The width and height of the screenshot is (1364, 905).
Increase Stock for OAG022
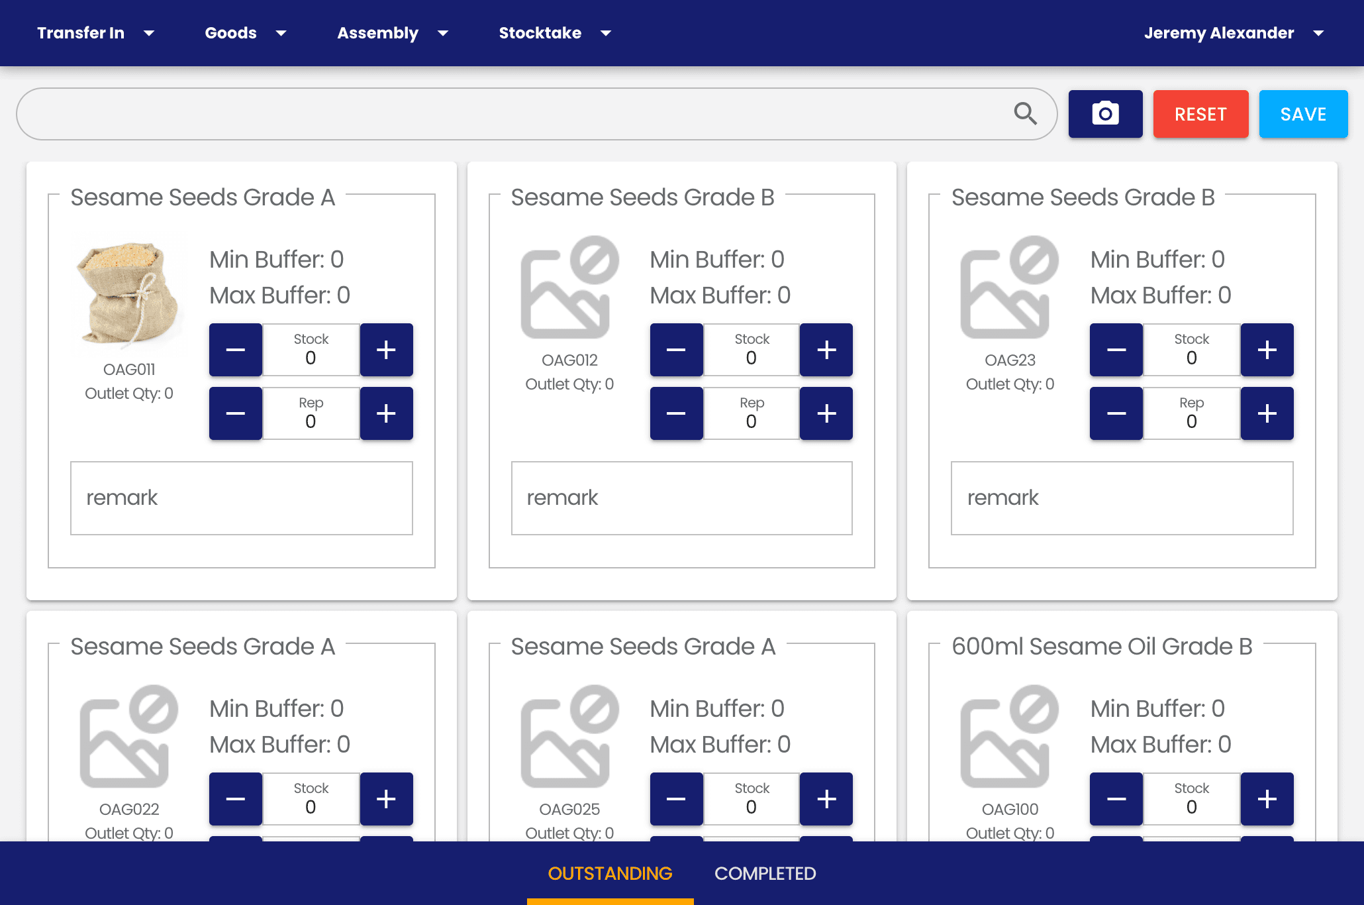click(x=387, y=799)
